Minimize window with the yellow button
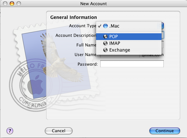 [x=12, y=4]
